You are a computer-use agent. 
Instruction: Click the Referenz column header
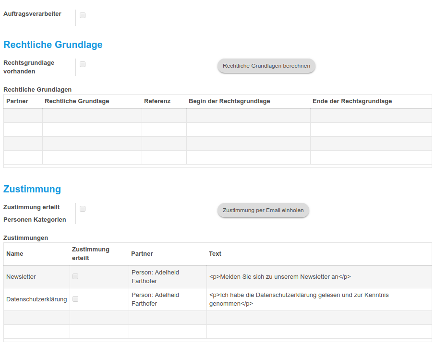[x=157, y=101]
